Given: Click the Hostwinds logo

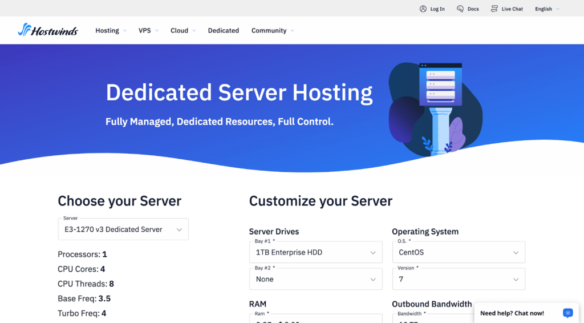Looking at the screenshot, I should point(48,30).
